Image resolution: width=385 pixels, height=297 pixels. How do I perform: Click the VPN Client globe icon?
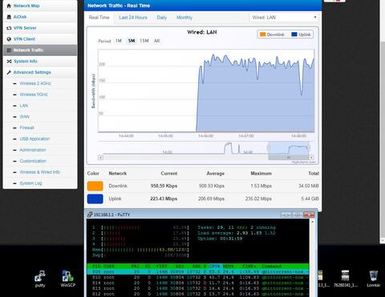(9, 39)
